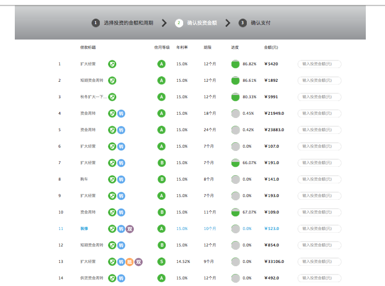This screenshot has width=385, height=286.
Task: Click the amount input for the ¥33106.0 loan
Action: tap(319, 262)
